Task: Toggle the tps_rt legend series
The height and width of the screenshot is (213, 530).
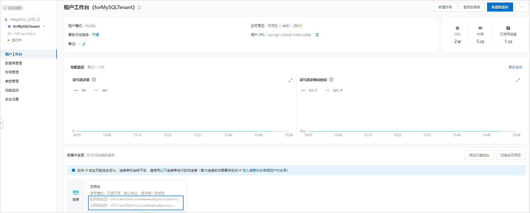Action: [x=309, y=90]
